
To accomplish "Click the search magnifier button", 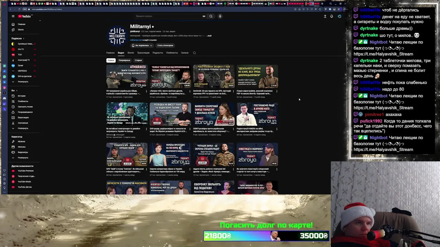I will pos(211,16).
